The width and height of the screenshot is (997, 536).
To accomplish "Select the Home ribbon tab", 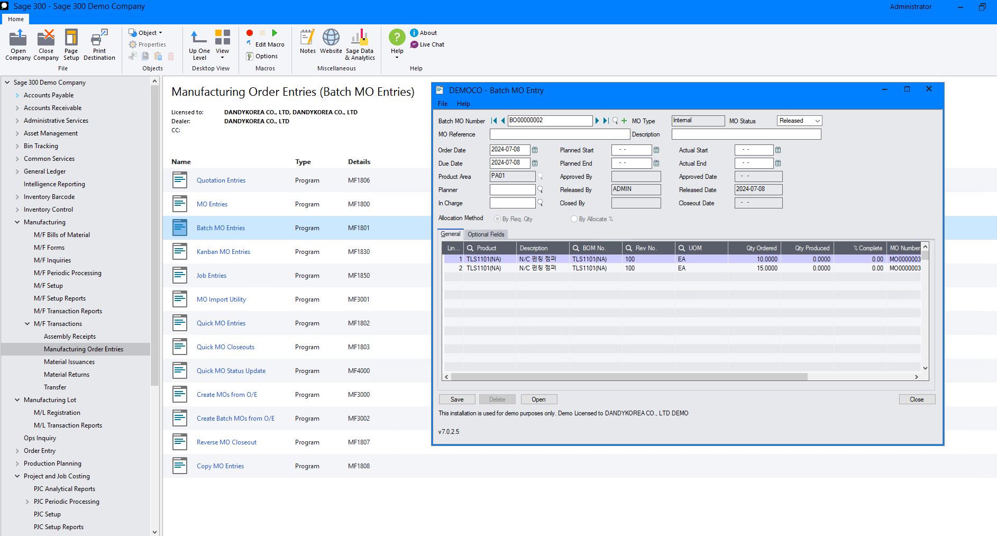I will click(16, 19).
